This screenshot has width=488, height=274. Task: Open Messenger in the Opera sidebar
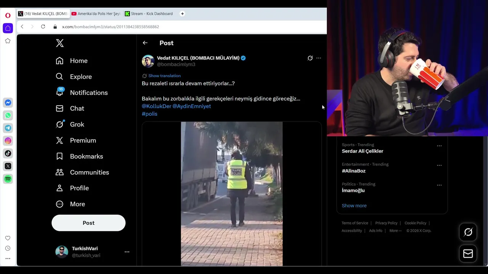(x=8, y=103)
